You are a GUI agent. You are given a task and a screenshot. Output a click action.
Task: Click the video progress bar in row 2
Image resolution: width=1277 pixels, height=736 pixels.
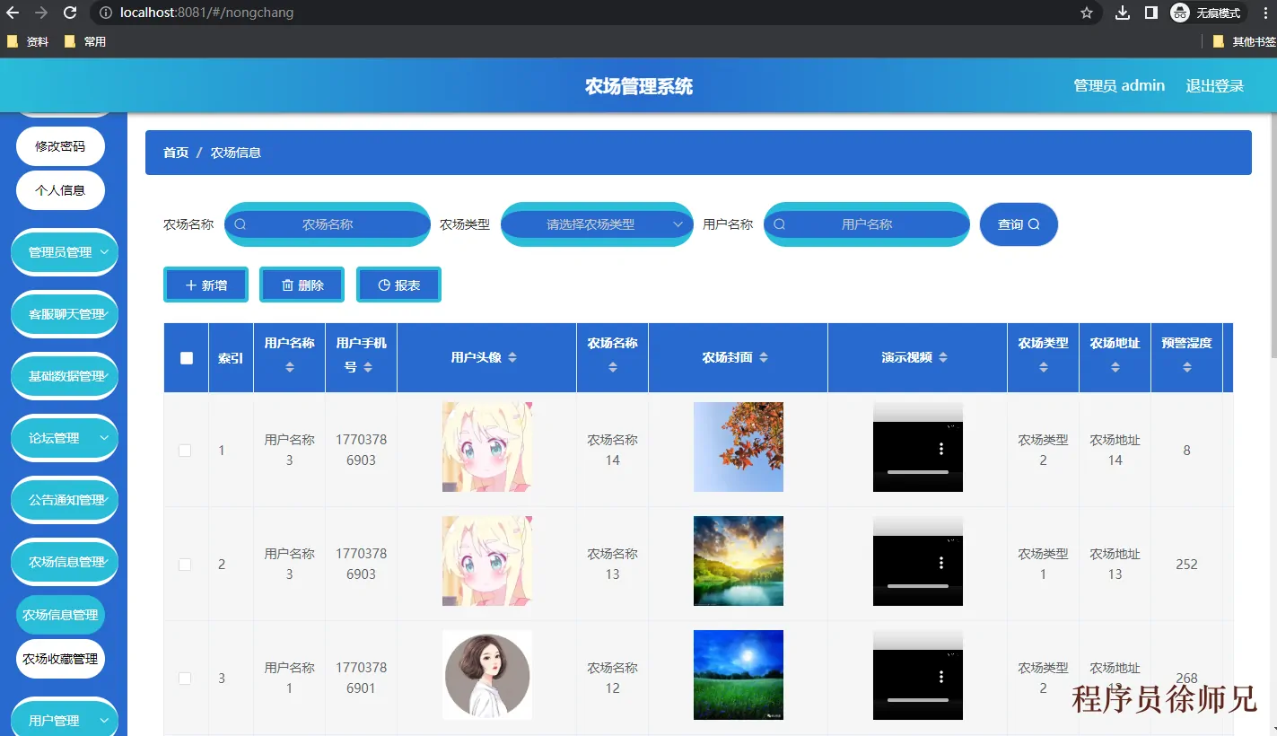[x=918, y=585]
